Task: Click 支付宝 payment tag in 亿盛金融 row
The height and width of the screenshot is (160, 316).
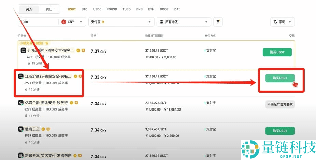Action: [x=210, y=103]
